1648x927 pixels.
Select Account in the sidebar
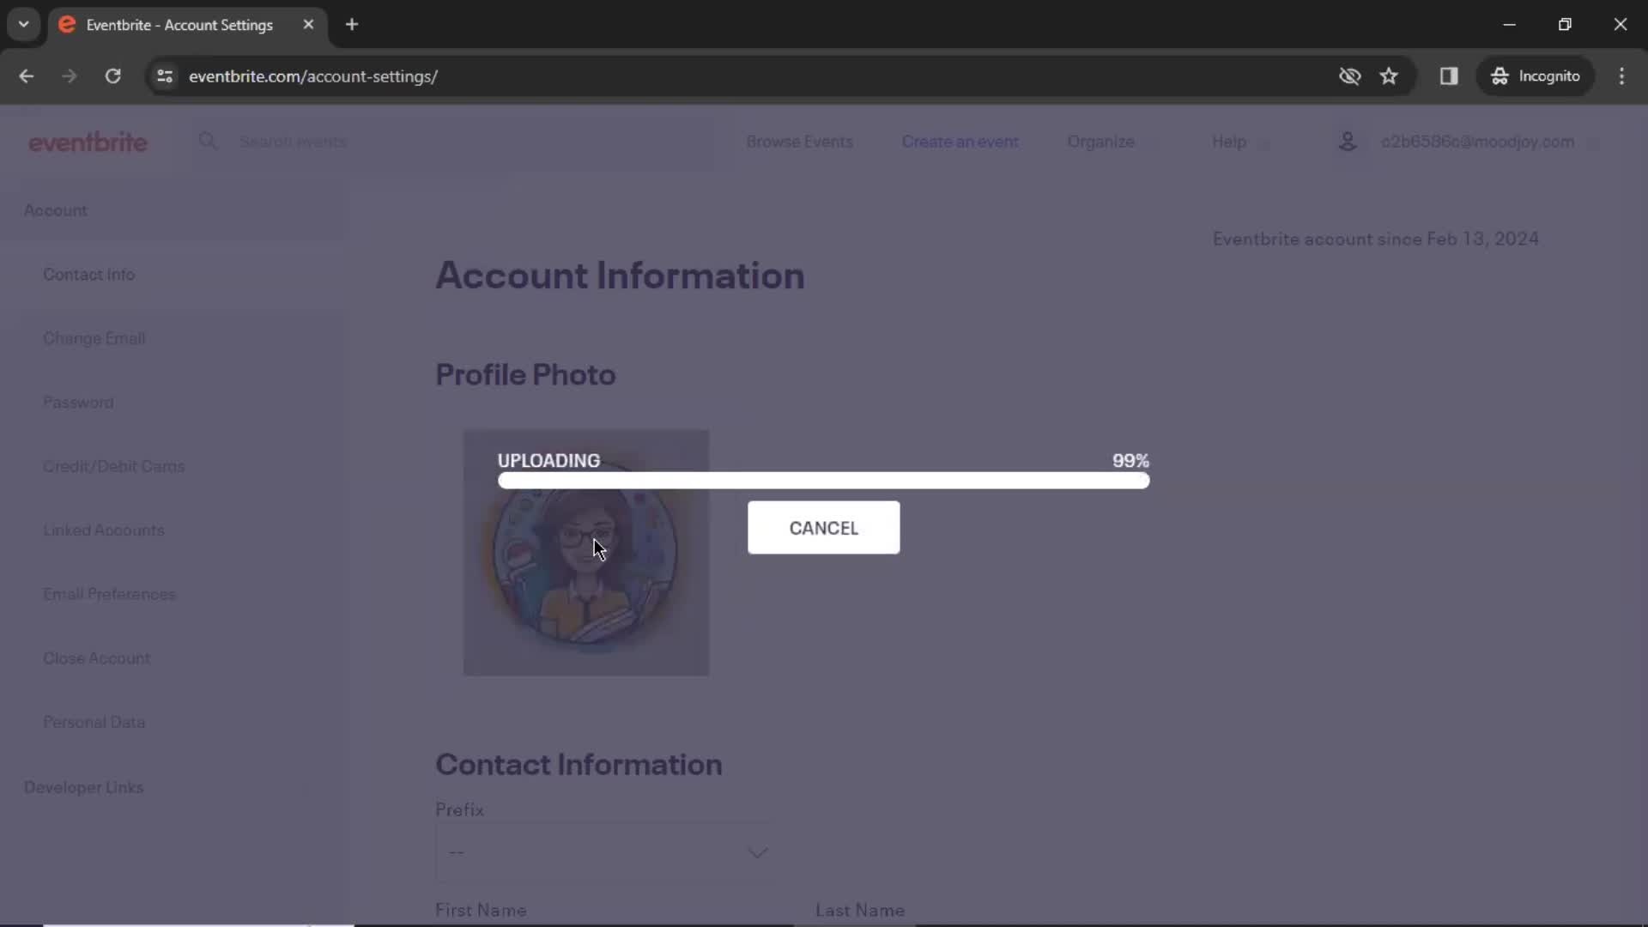pyautogui.click(x=56, y=210)
